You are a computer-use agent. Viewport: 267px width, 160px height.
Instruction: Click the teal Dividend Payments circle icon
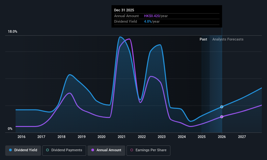pos(47,150)
